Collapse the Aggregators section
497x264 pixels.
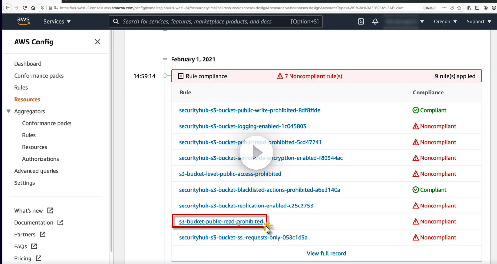(x=9, y=111)
